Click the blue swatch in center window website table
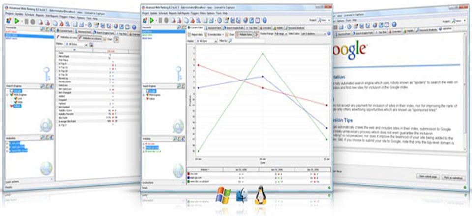This screenshot has width=472, height=216. tap(189, 178)
